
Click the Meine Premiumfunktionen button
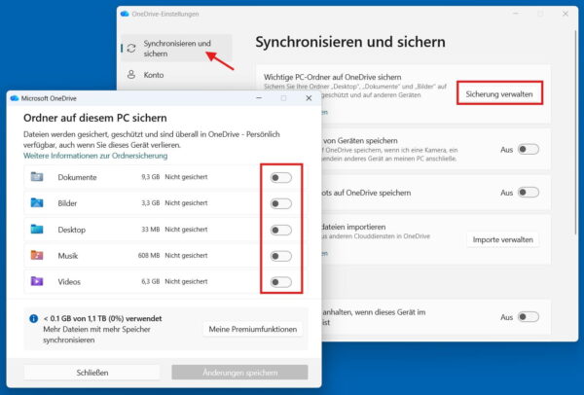(252, 329)
